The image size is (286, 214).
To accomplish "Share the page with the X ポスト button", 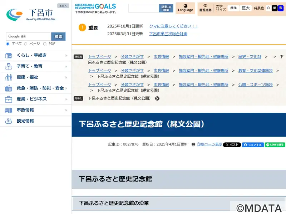I will (232, 145).
